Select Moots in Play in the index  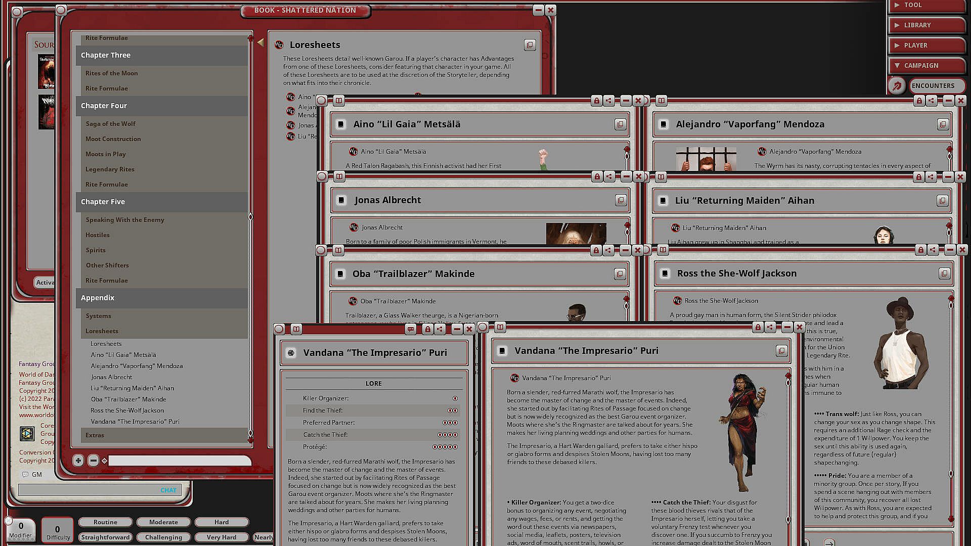tap(105, 154)
